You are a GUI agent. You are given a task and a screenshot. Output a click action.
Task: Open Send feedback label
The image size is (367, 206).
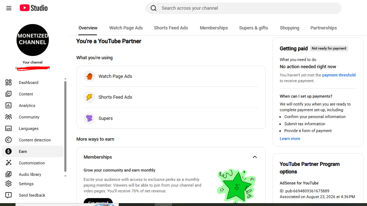point(32,195)
